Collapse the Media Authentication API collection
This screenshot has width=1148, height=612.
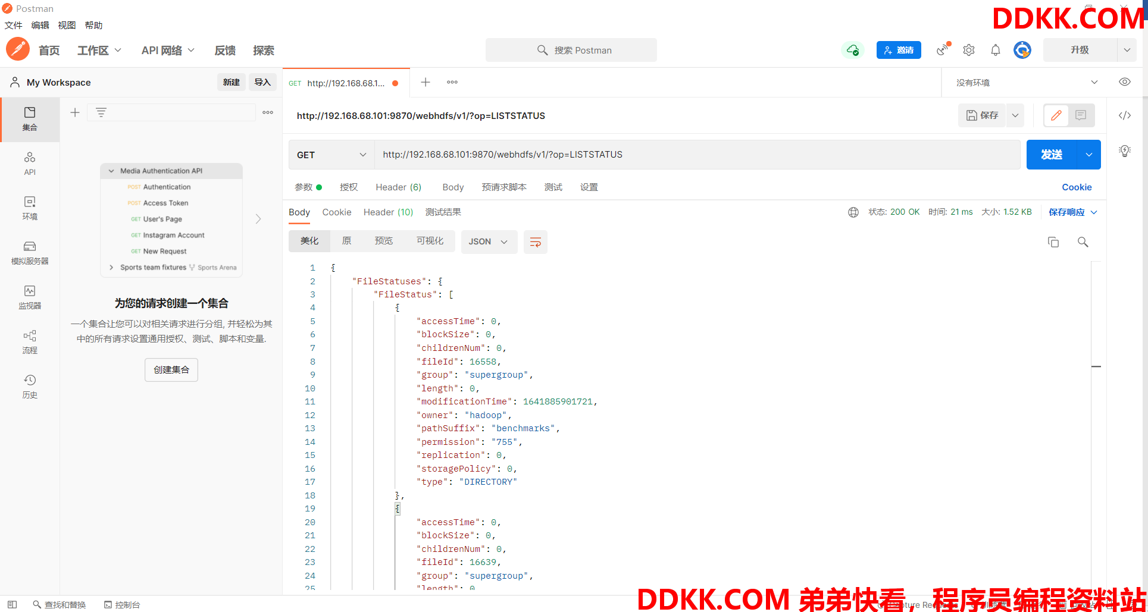(x=111, y=171)
